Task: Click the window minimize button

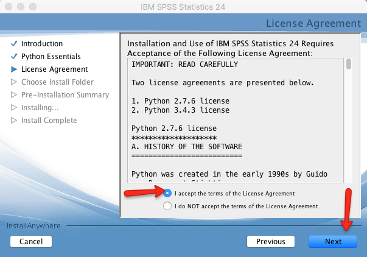Action: tap(21, 7)
